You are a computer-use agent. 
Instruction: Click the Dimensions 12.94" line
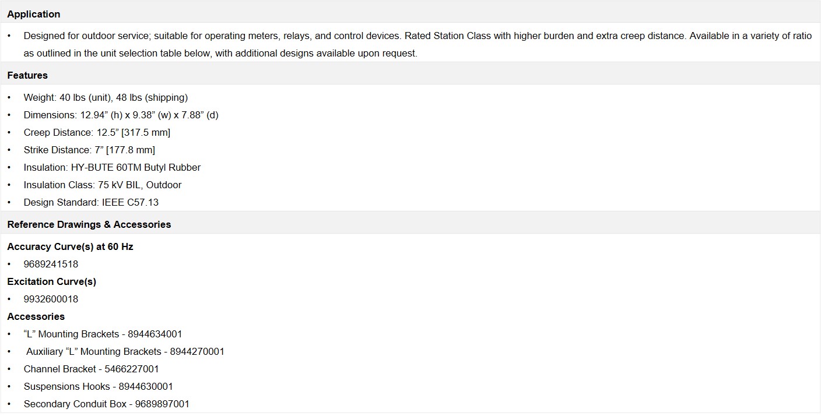[x=121, y=115]
